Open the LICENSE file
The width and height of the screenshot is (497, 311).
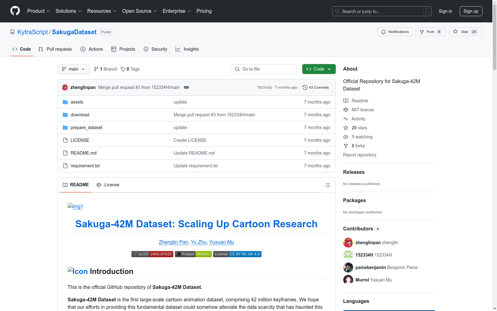tap(80, 140)
